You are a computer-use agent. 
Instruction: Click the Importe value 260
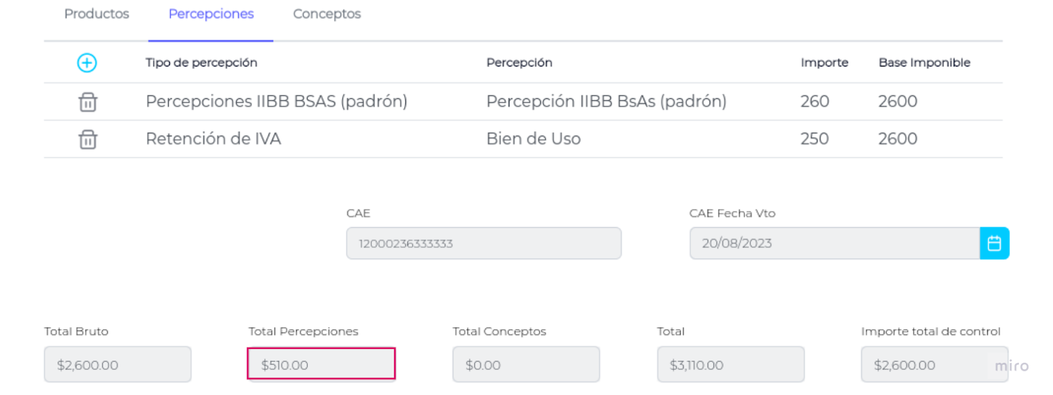pos(815,101)
